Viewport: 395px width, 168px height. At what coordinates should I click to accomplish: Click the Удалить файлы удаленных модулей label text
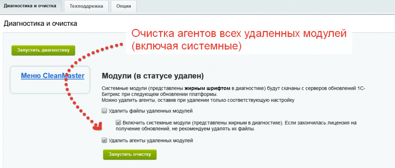tap(150, 111)
